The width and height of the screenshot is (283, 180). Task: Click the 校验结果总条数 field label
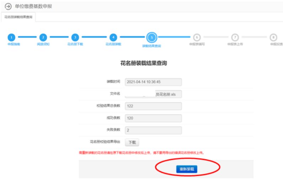108,105
